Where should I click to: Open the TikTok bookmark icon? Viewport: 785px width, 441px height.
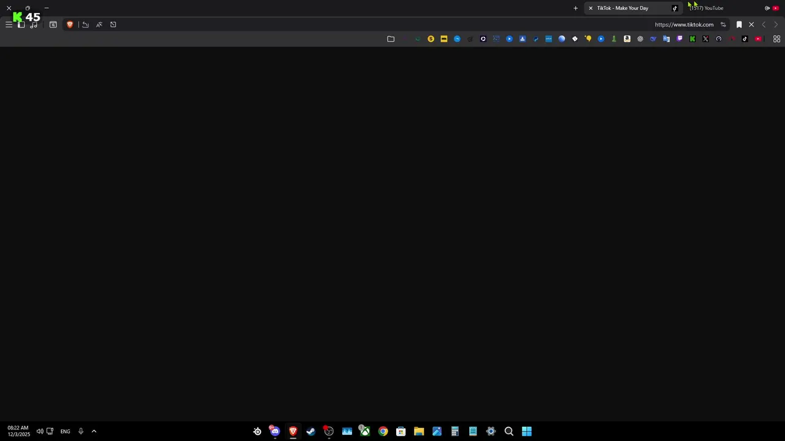tap(745, 39)
